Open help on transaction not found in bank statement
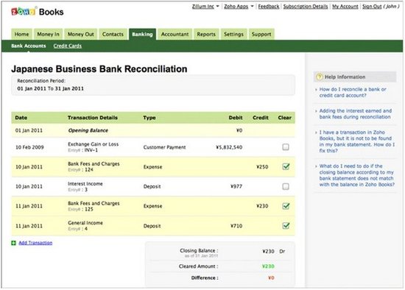 click(357, 141)
